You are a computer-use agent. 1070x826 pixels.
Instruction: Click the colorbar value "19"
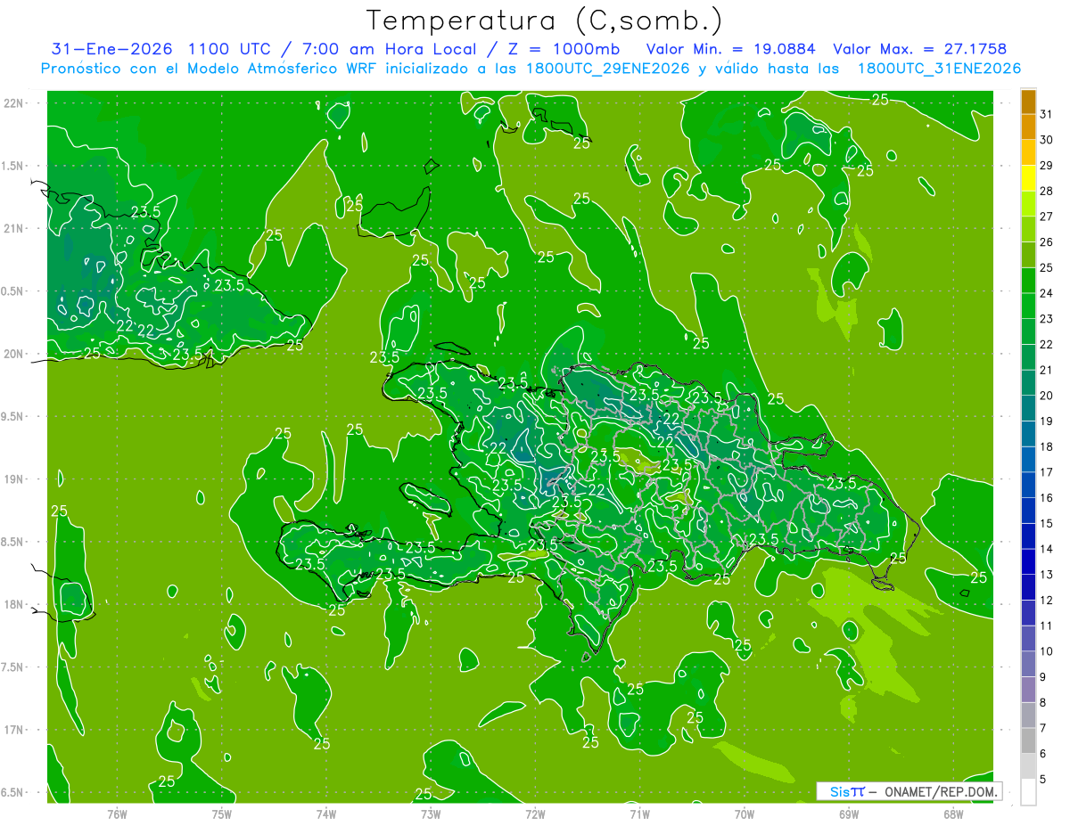[1046, 421]
